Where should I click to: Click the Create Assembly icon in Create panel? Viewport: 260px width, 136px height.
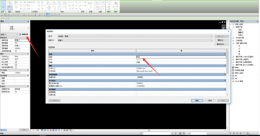(97, 3)
